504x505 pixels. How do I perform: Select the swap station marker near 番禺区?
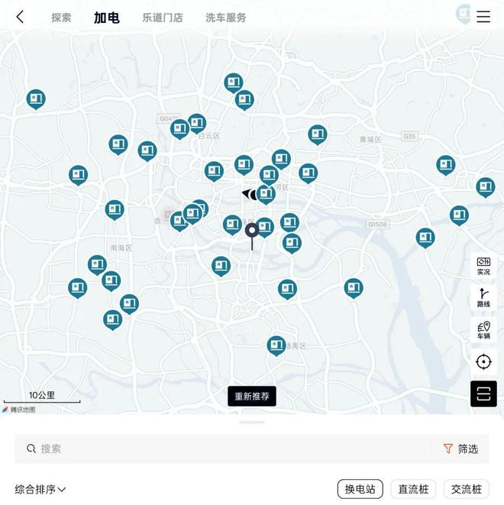click(276, 345)
